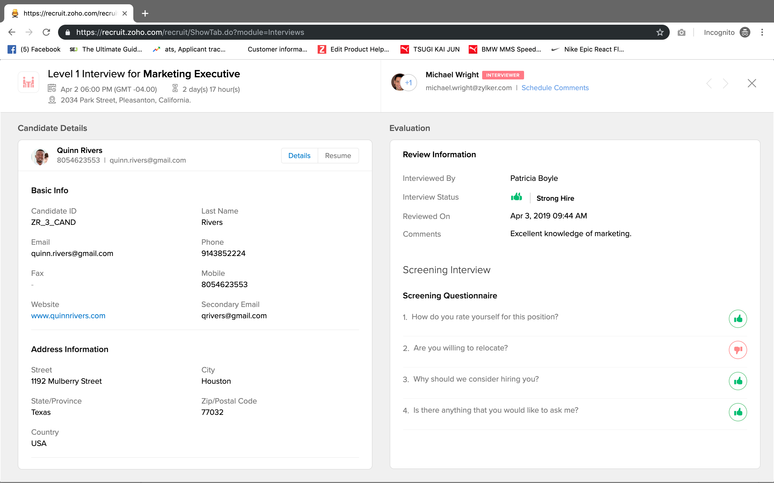Go to previous interview record arrow
Viewport: 774px width, 483px height.
(709, 84)
